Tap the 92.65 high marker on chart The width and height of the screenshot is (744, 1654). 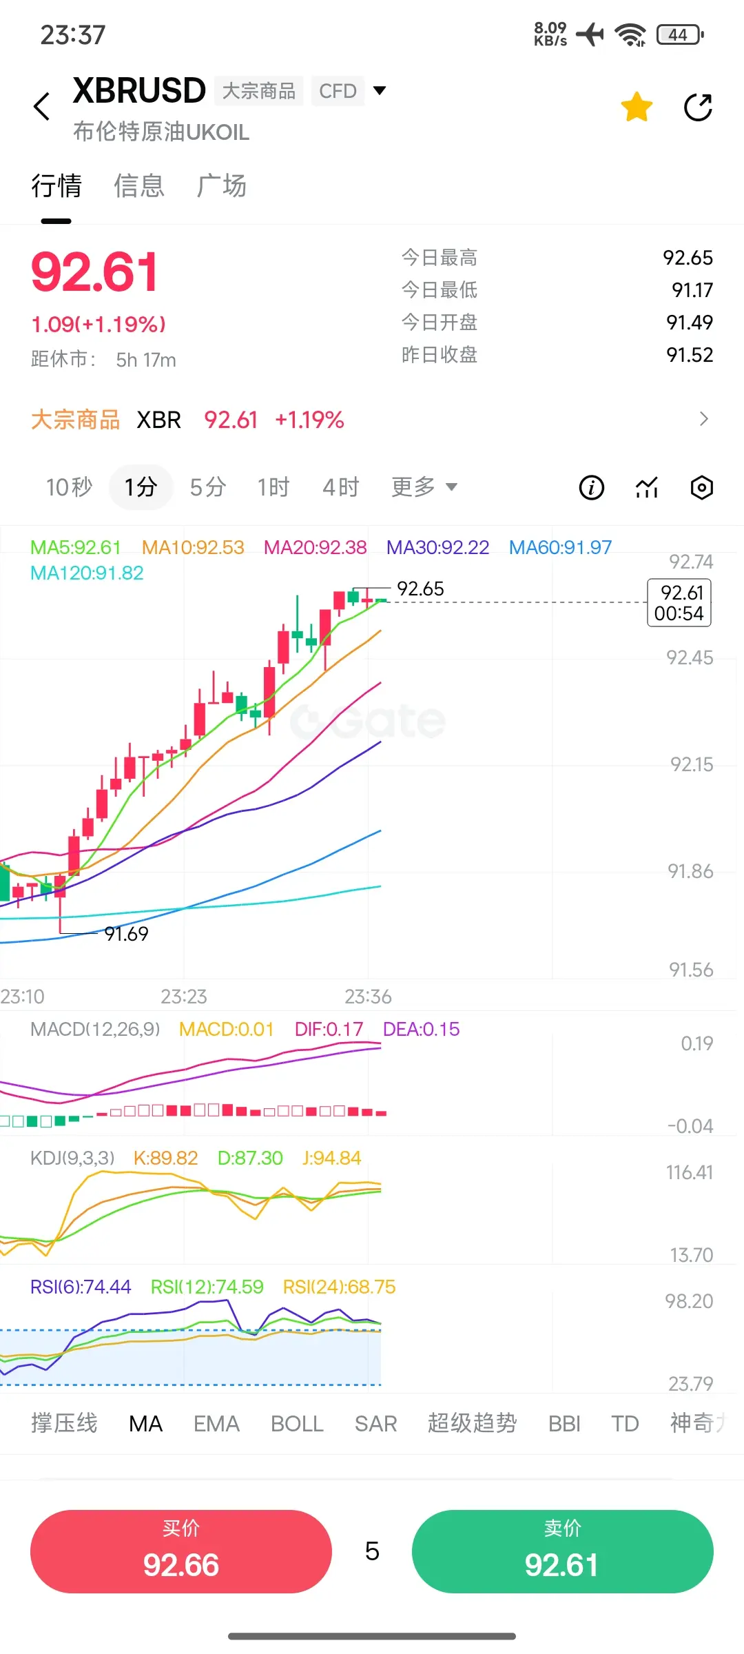click(420, 589)
